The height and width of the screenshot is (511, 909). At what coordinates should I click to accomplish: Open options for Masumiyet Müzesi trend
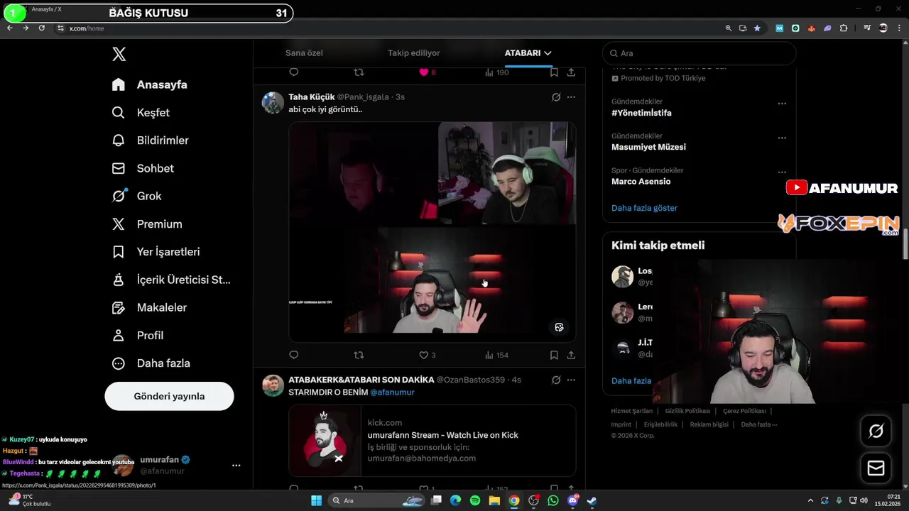pos(782,138)
